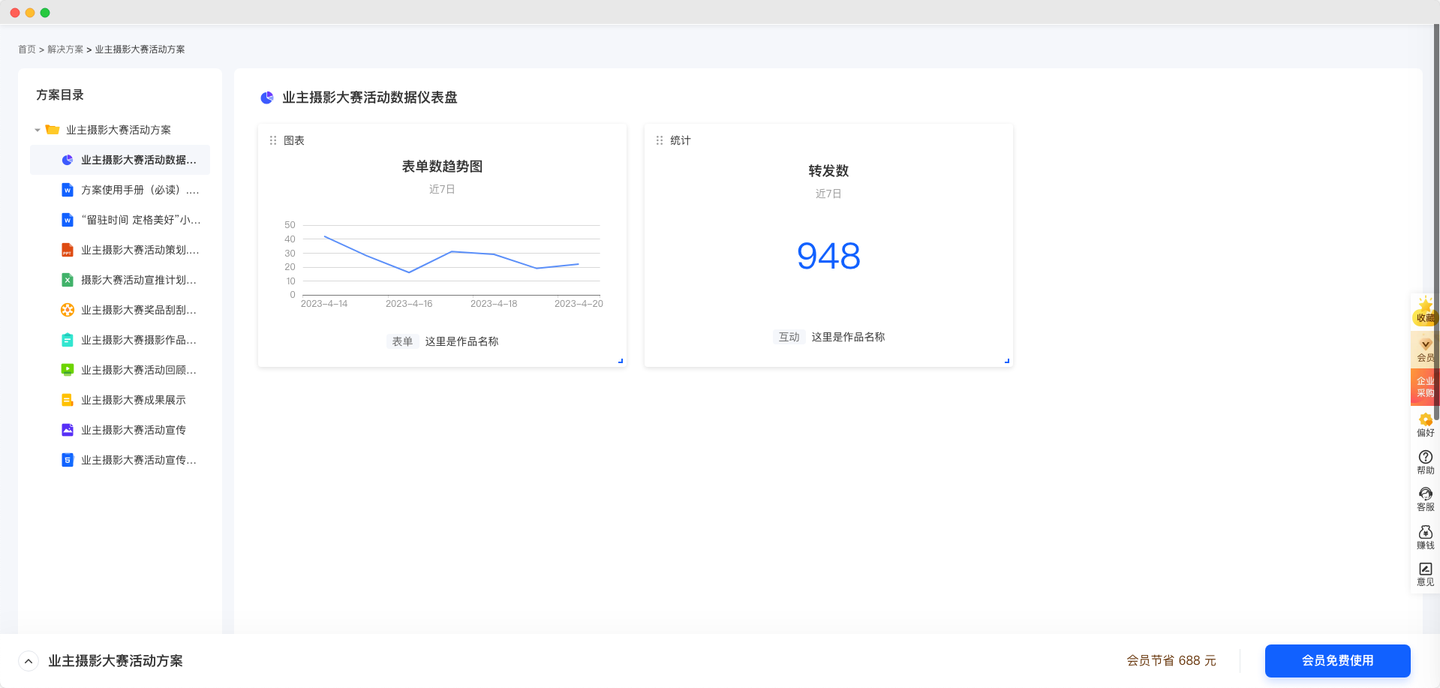This screenshot has width=1440, height=688.
Task: Click the 948 转发数 value
Action: (828, 257)
